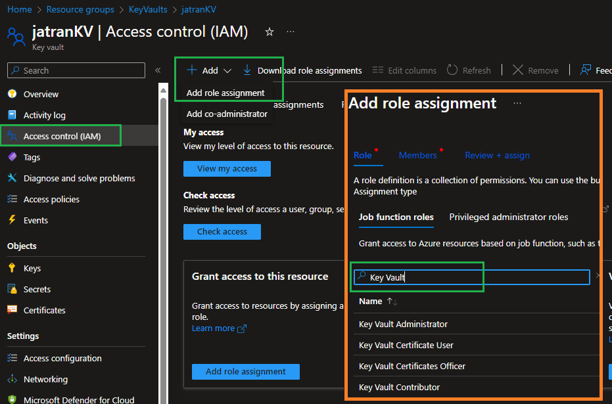612x404 pixels.
Task: Click the sidebar Search box
Action: coord(76,70)
